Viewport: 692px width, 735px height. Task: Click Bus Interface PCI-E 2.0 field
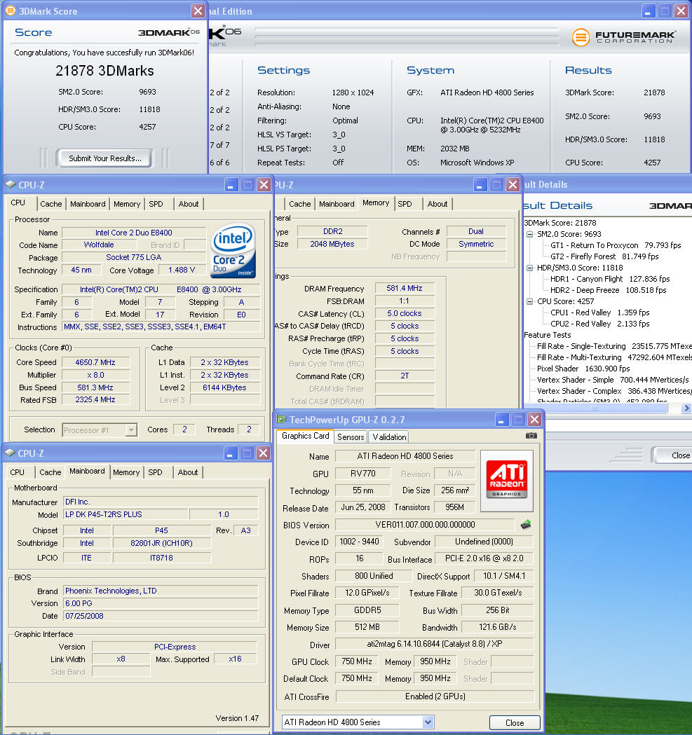tap(484, 558)
